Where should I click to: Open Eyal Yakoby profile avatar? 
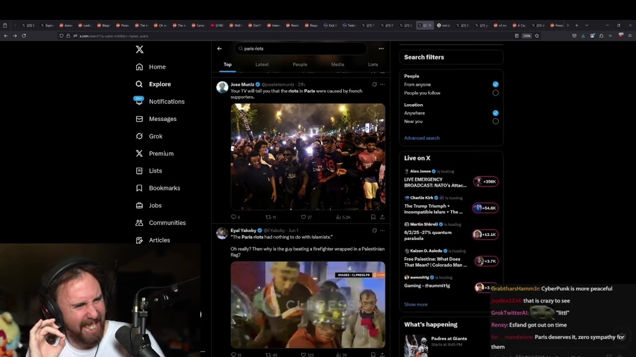click(x=222, y=233)
